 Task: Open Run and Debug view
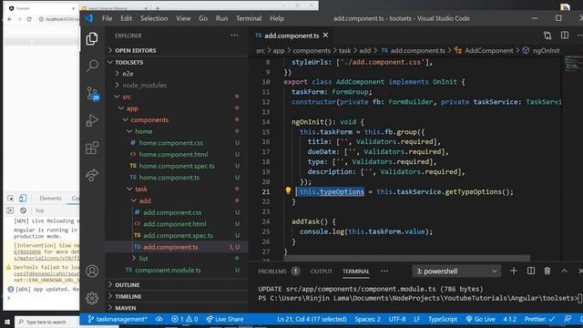pos(92,120)
